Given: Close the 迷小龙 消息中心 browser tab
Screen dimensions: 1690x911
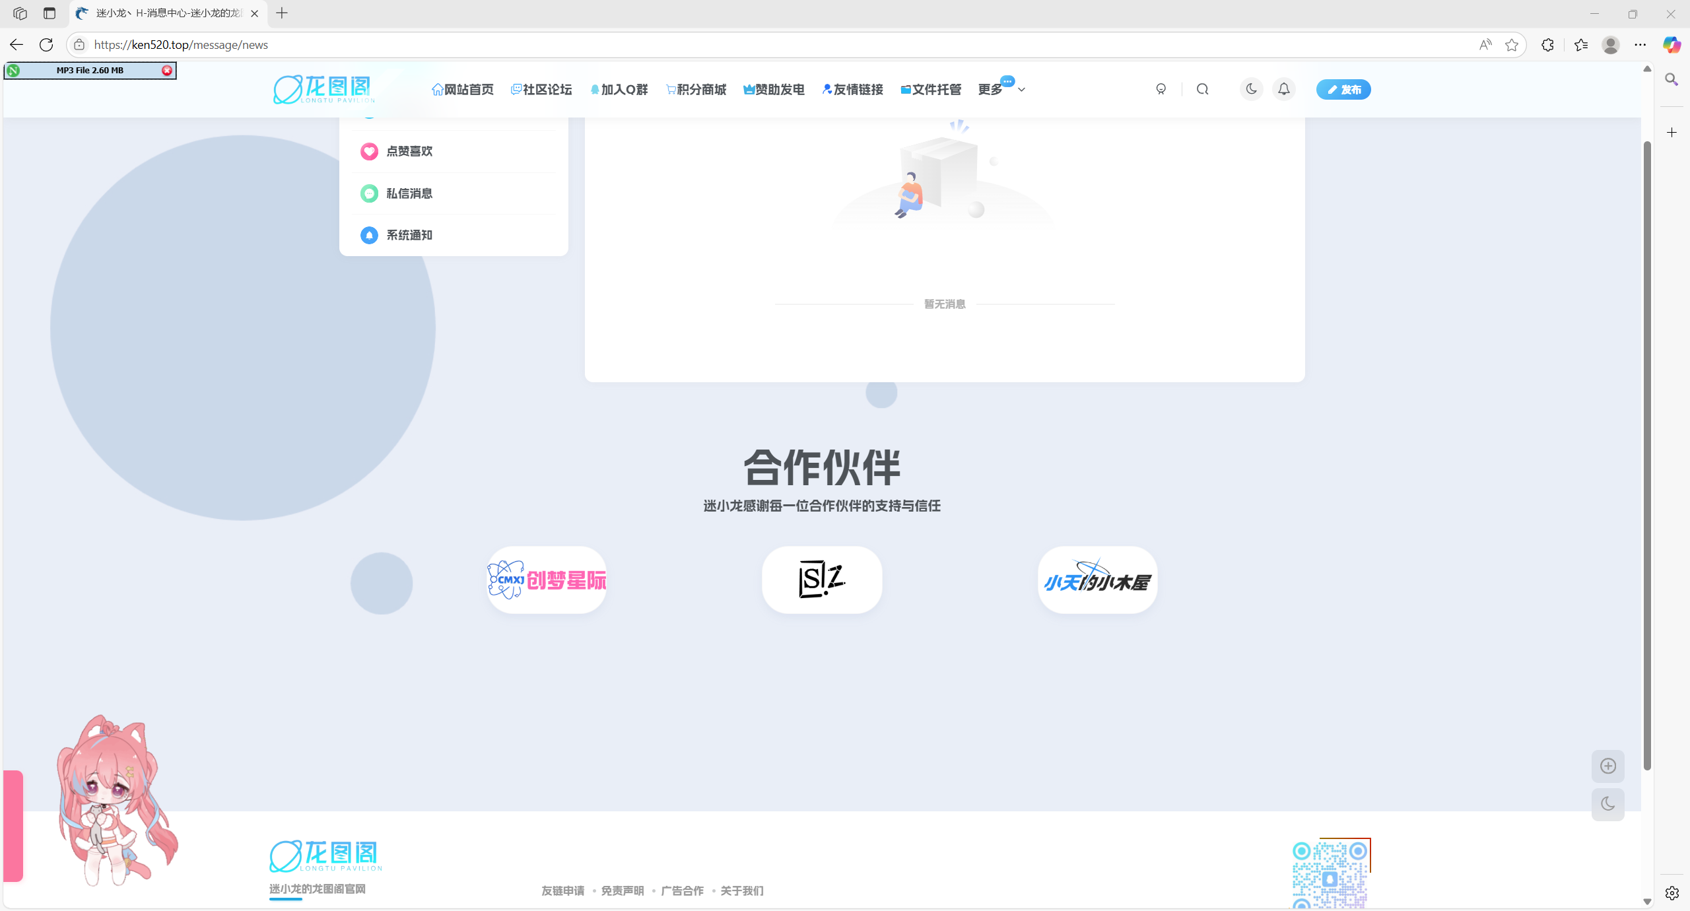Looking at the screenshot, I should tap(254, 13).
